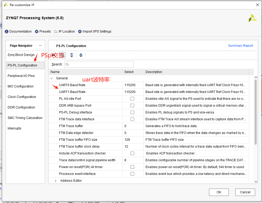Screen dimensions: 262x203
Task: Click the IP Location button
Action: click(x=67, y=32)
